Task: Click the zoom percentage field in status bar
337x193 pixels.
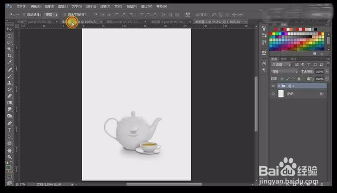Action: (x=21, y=185)
